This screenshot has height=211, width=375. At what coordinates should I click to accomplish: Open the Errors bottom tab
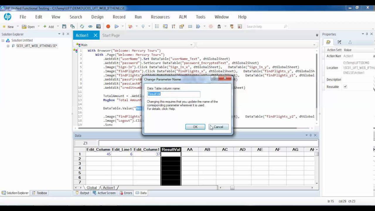click(126, 193)
